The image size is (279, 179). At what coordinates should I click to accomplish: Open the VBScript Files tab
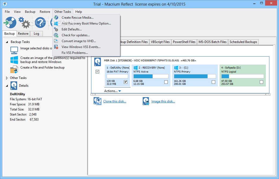160,42
